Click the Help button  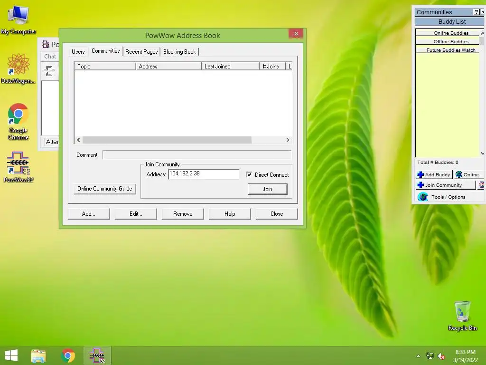pyautogui.click(x=230, y=214)
